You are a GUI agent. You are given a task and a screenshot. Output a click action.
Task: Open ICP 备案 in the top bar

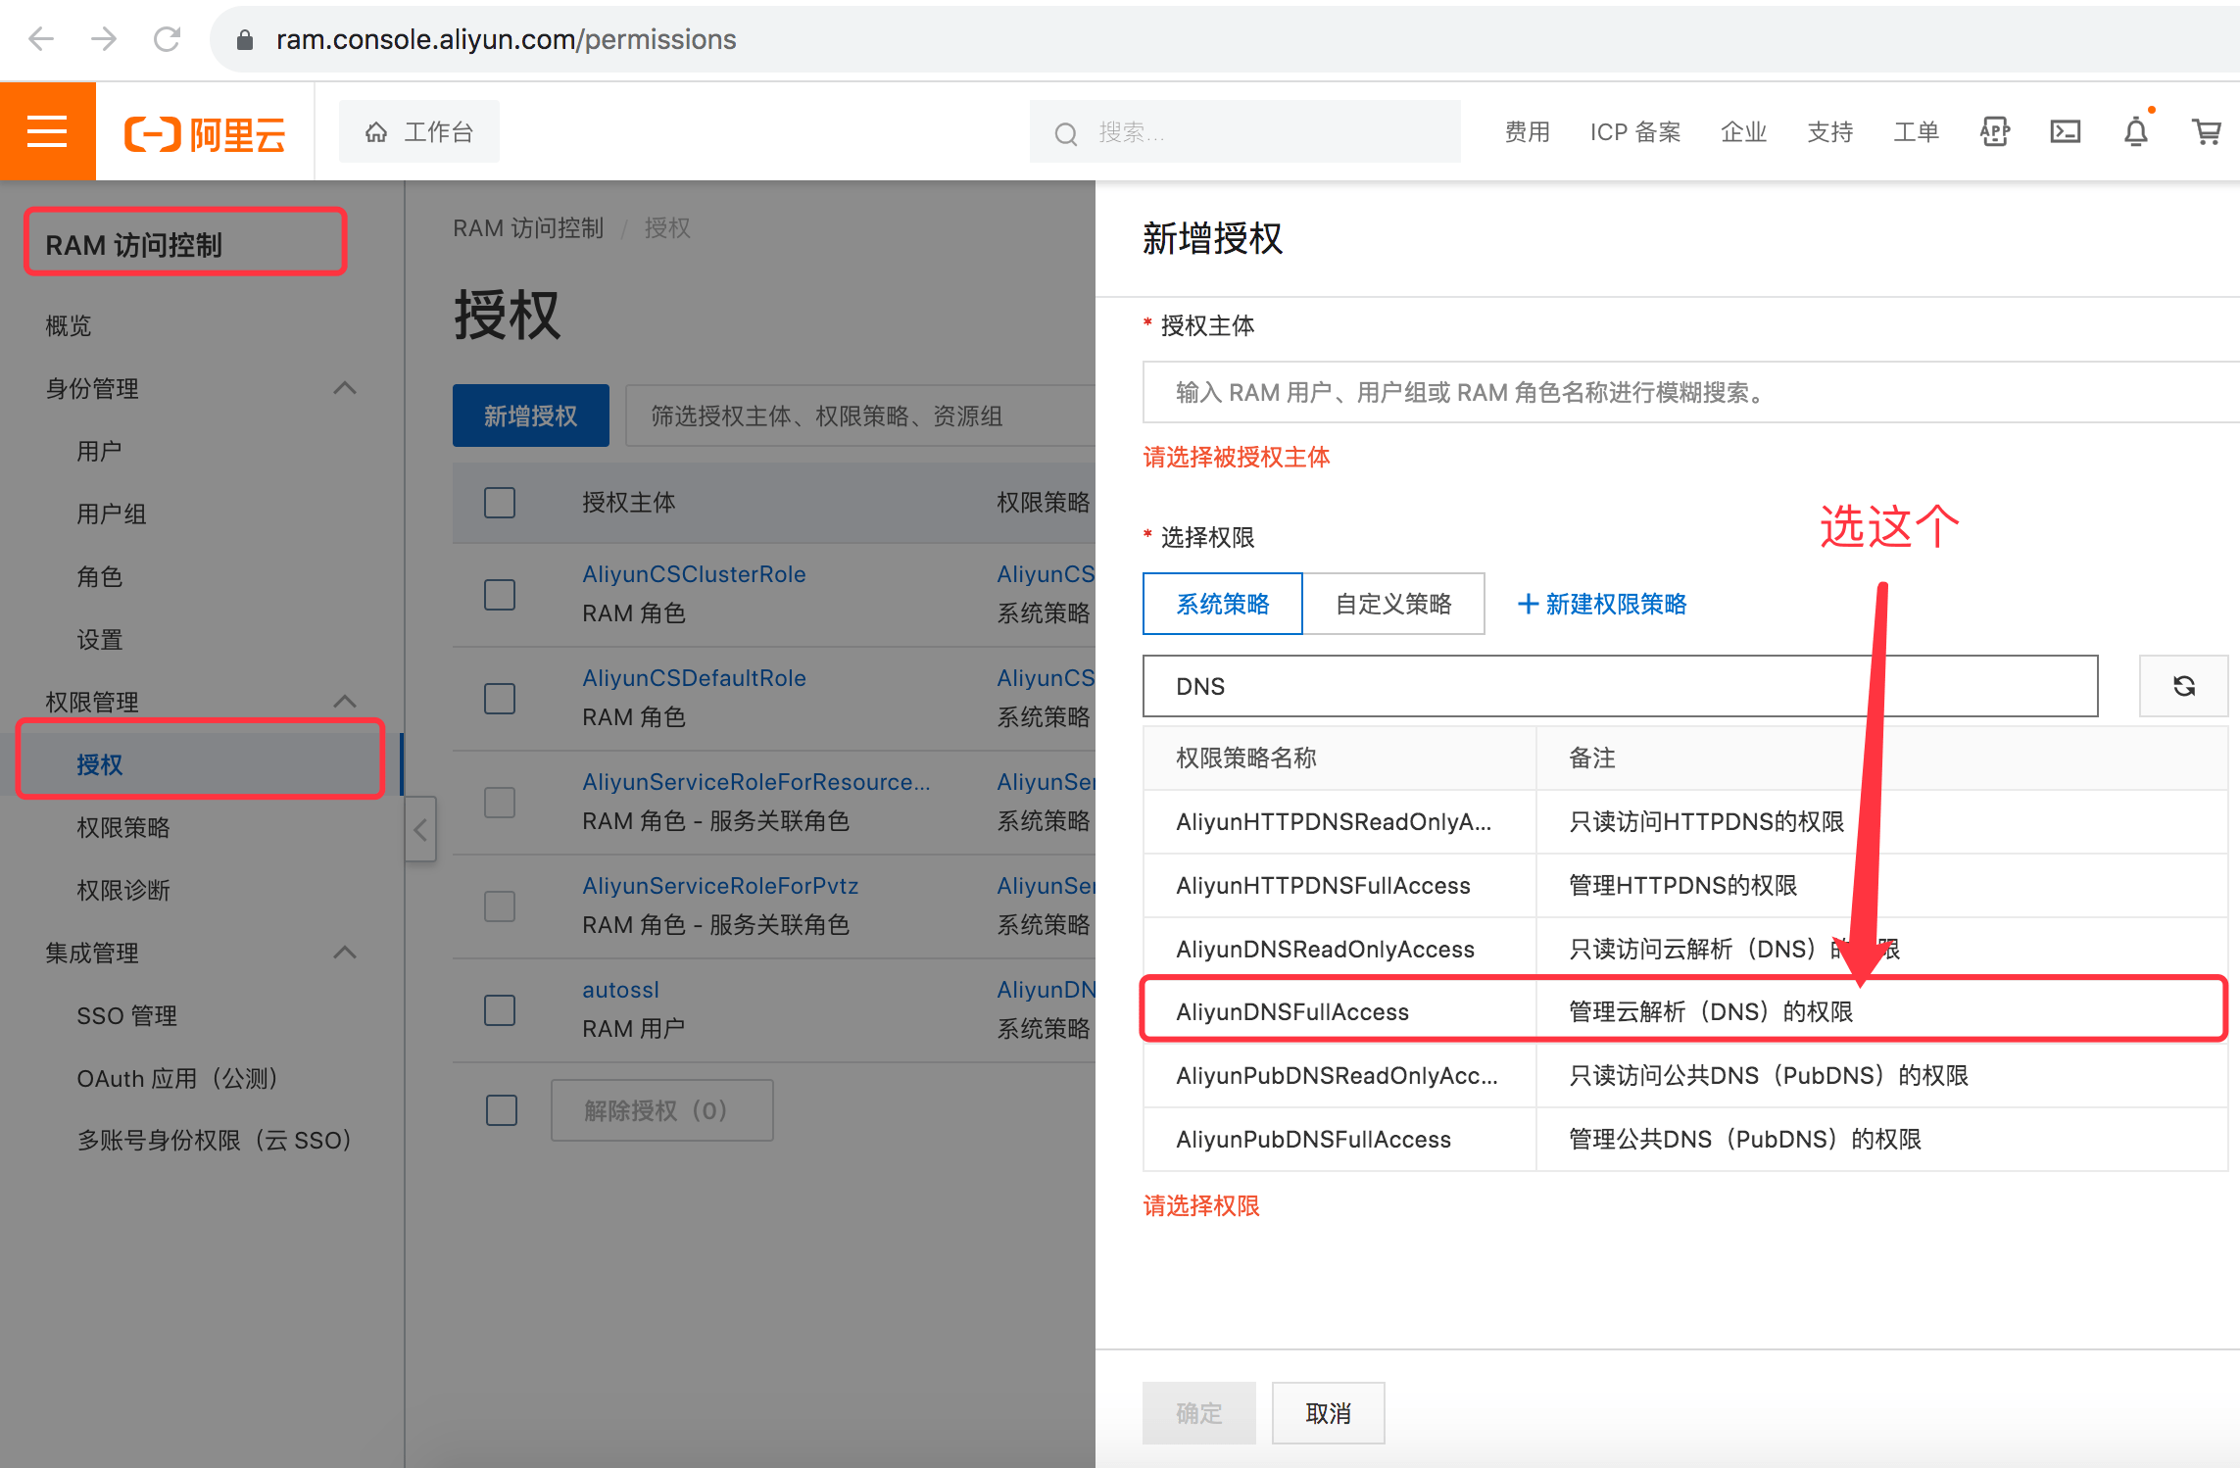[1635, 131]
